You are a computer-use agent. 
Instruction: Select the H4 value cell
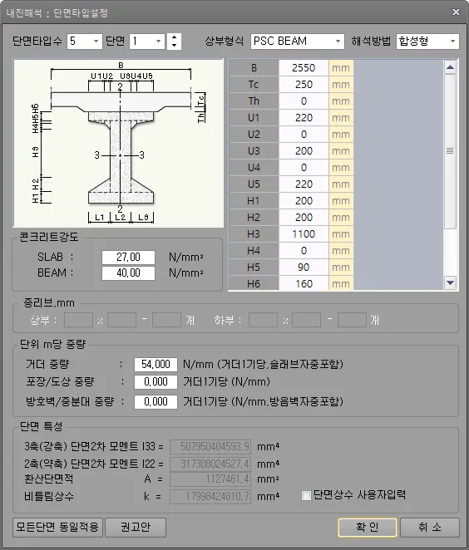(x=304, y=251)
